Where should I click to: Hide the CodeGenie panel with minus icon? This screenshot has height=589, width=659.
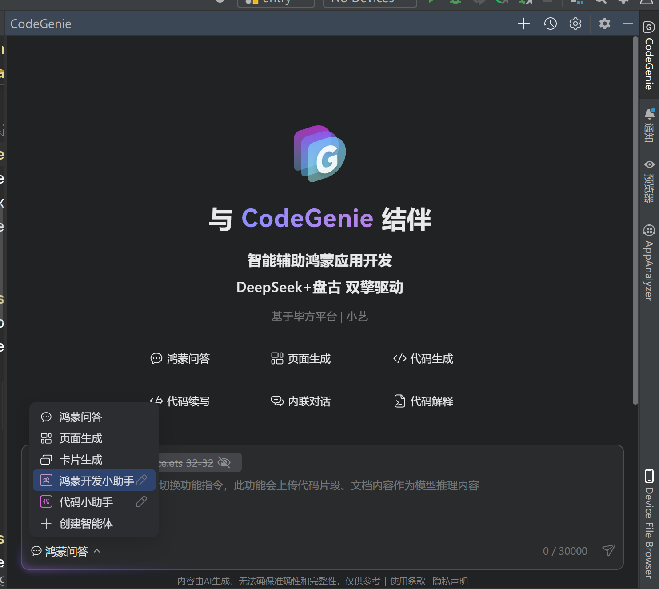pos(627,24)
